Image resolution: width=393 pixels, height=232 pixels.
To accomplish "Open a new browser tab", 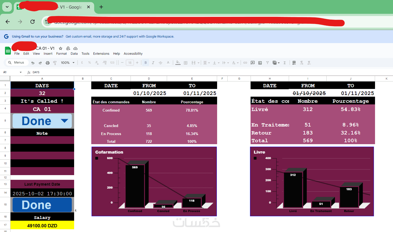I will (x=101, y=7).
